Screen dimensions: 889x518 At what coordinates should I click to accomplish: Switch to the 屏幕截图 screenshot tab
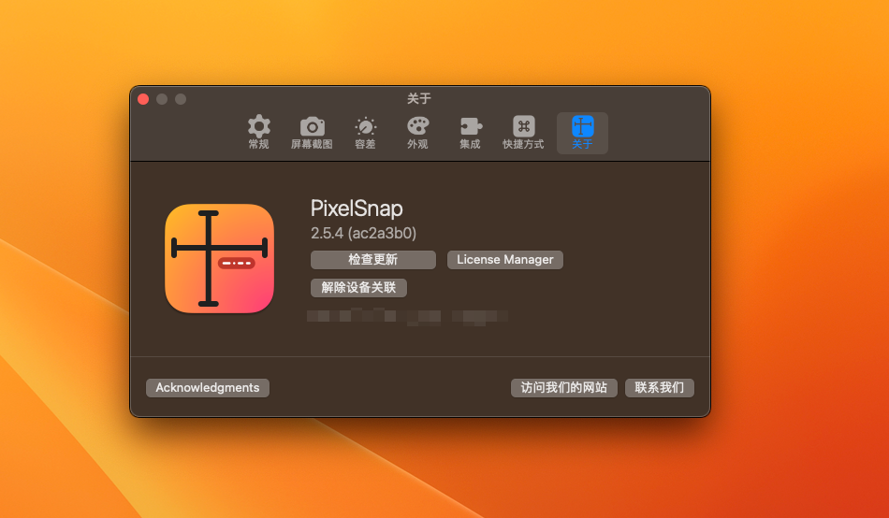pos(312,133)
